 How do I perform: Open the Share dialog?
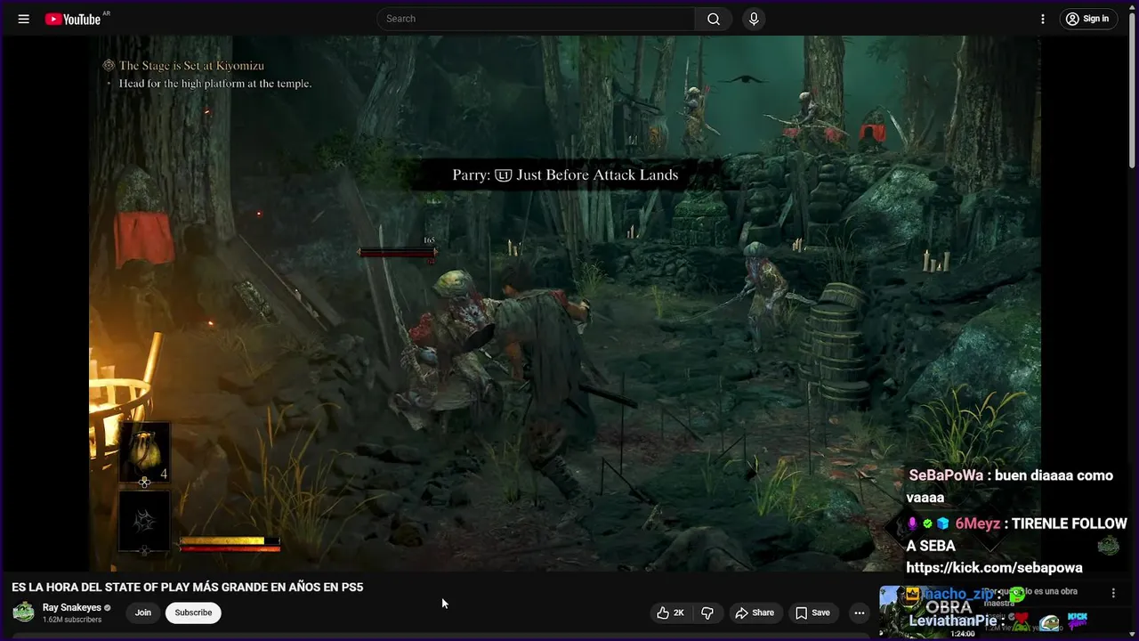[x=755, y=613]
